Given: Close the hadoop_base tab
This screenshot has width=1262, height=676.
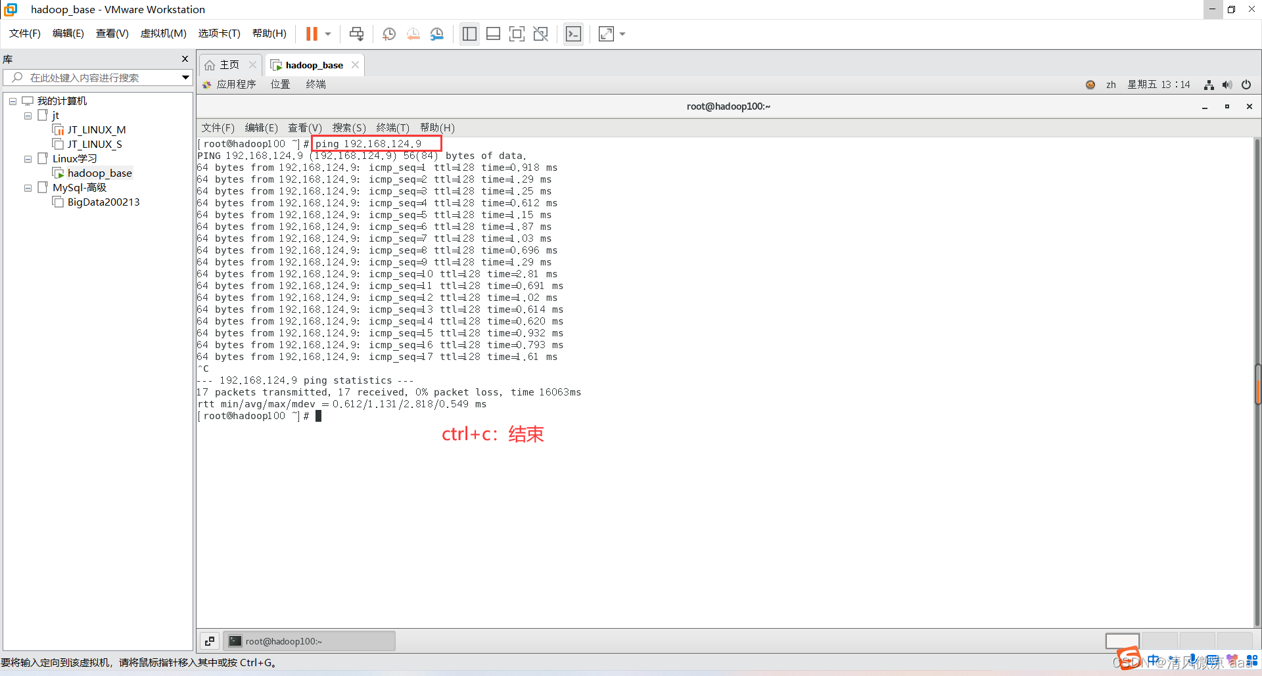Looking at the screenshot, I should [355, 65].
